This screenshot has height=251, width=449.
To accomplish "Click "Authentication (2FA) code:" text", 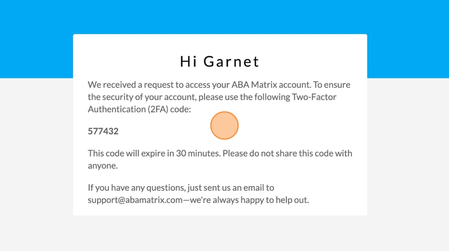I will [x=140, y=109].
